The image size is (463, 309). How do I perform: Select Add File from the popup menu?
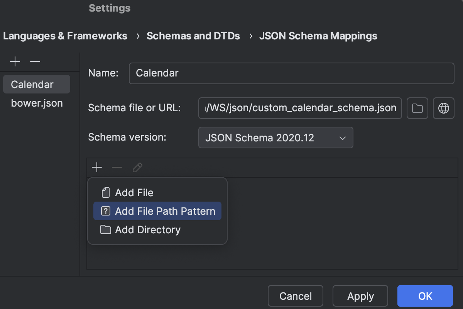point(134,192)
